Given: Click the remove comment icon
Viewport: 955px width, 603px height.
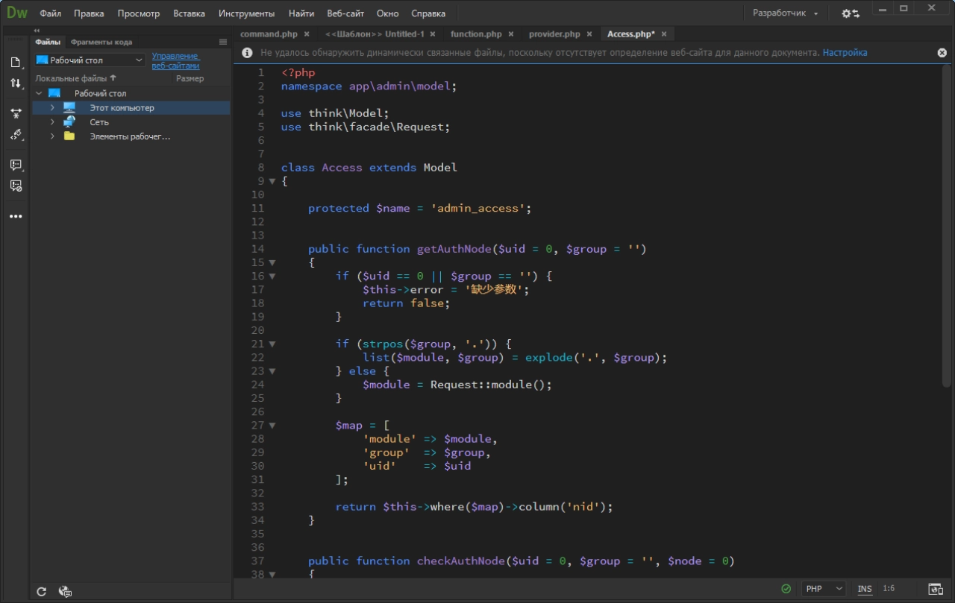Looking at the screenshot, I should click(15, 186).
